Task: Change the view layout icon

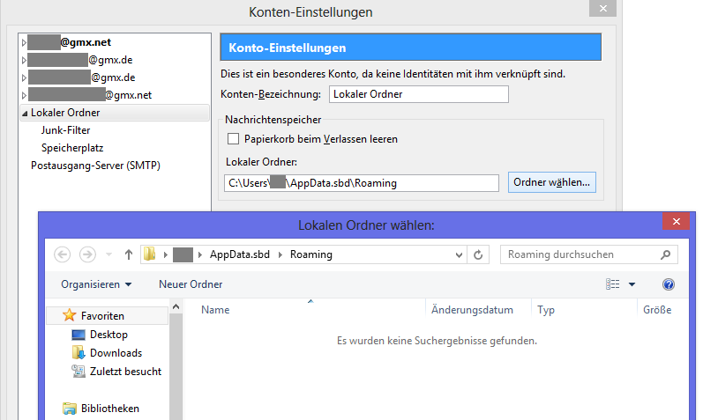Action: (x=613, y=284)
